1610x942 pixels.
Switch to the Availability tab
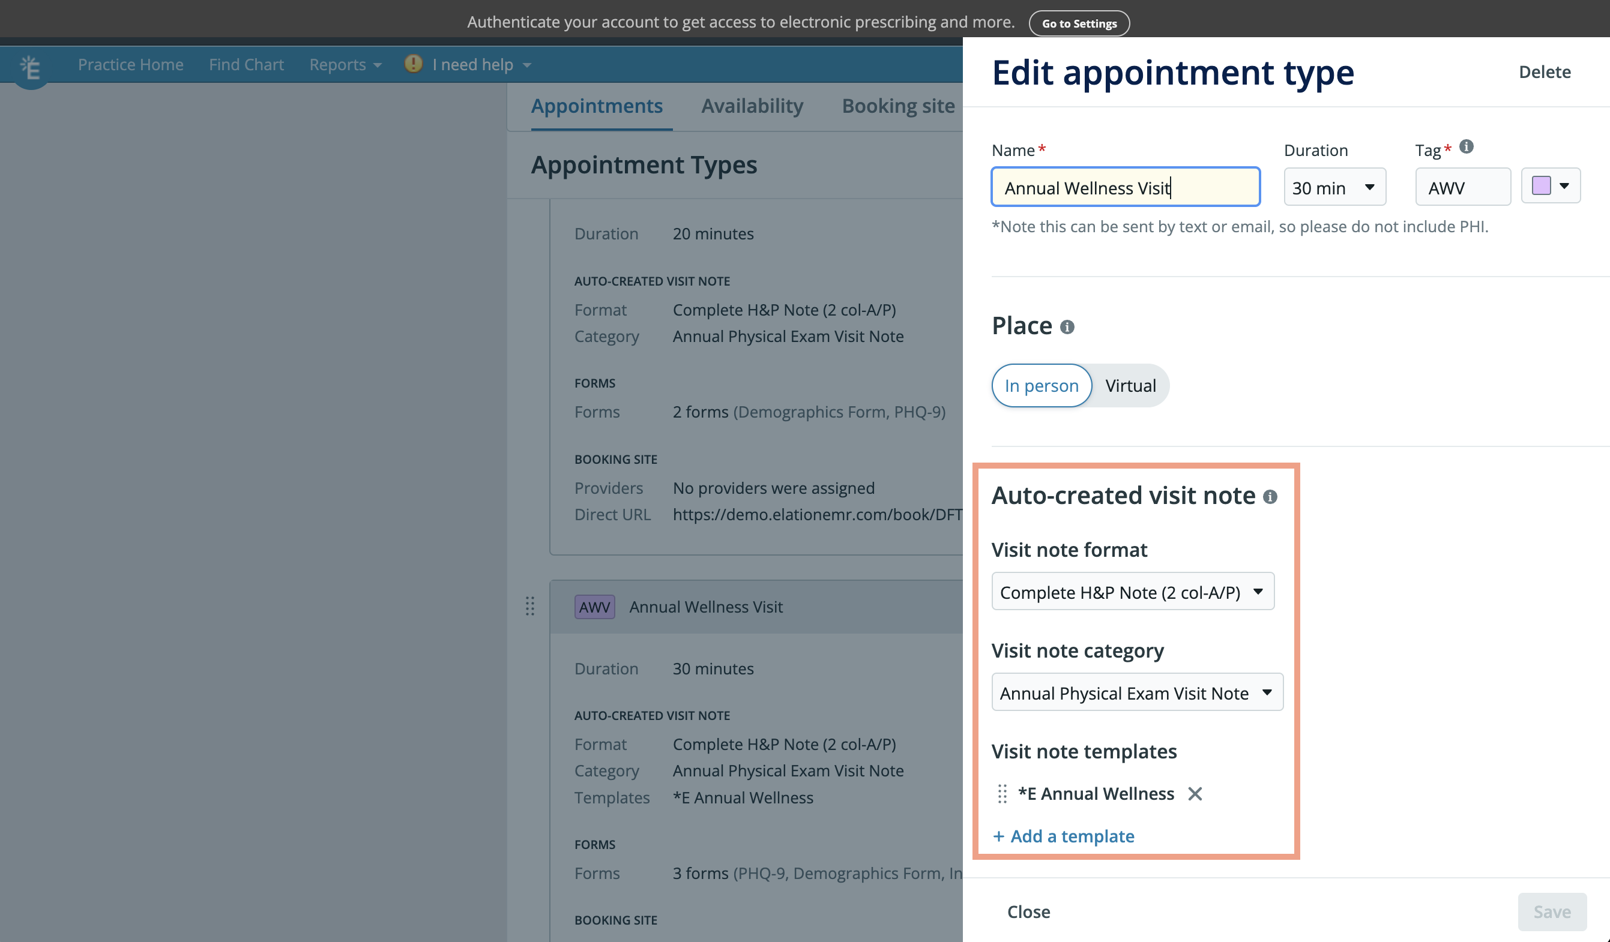pos(752,106)
